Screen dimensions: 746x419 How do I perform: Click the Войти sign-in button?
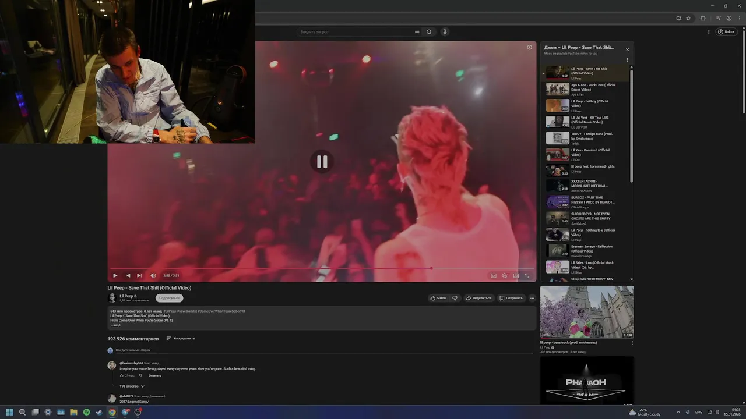pos(726,32)
